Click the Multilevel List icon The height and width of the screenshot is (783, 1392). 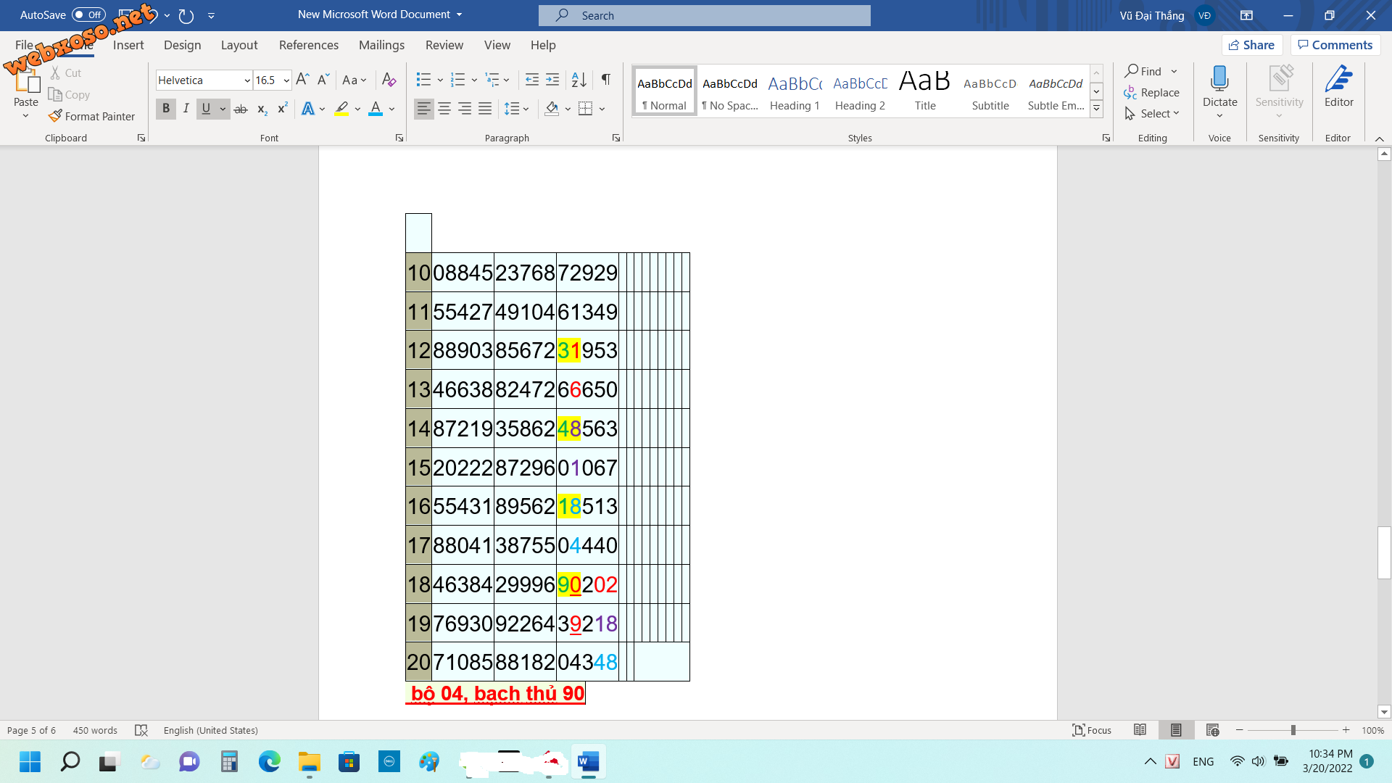click(x=492, y=80)
